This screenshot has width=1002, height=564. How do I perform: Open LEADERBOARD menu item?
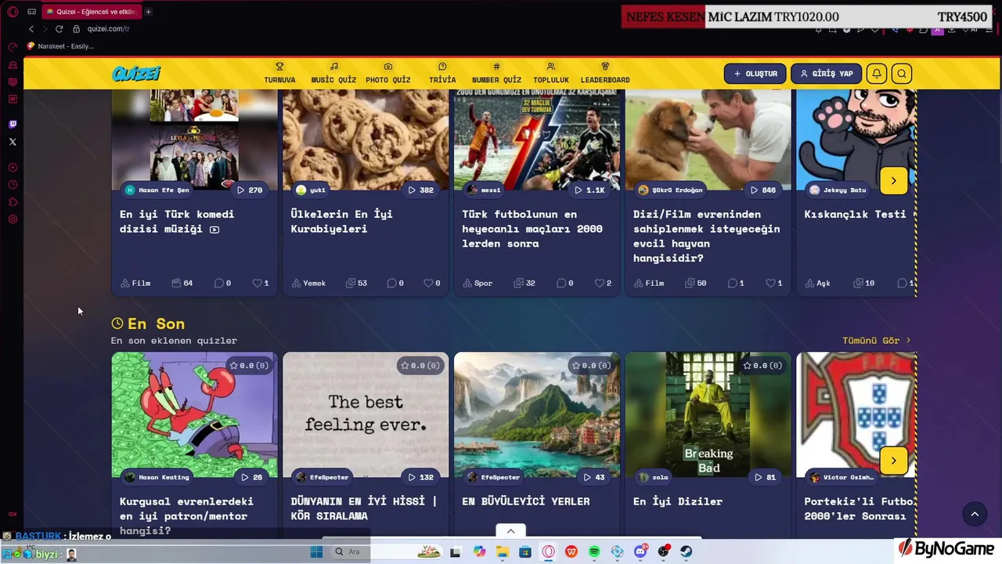click(x=605, y=74)
